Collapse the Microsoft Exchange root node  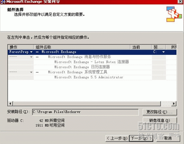pyautogui.click(x=37, y=52)
